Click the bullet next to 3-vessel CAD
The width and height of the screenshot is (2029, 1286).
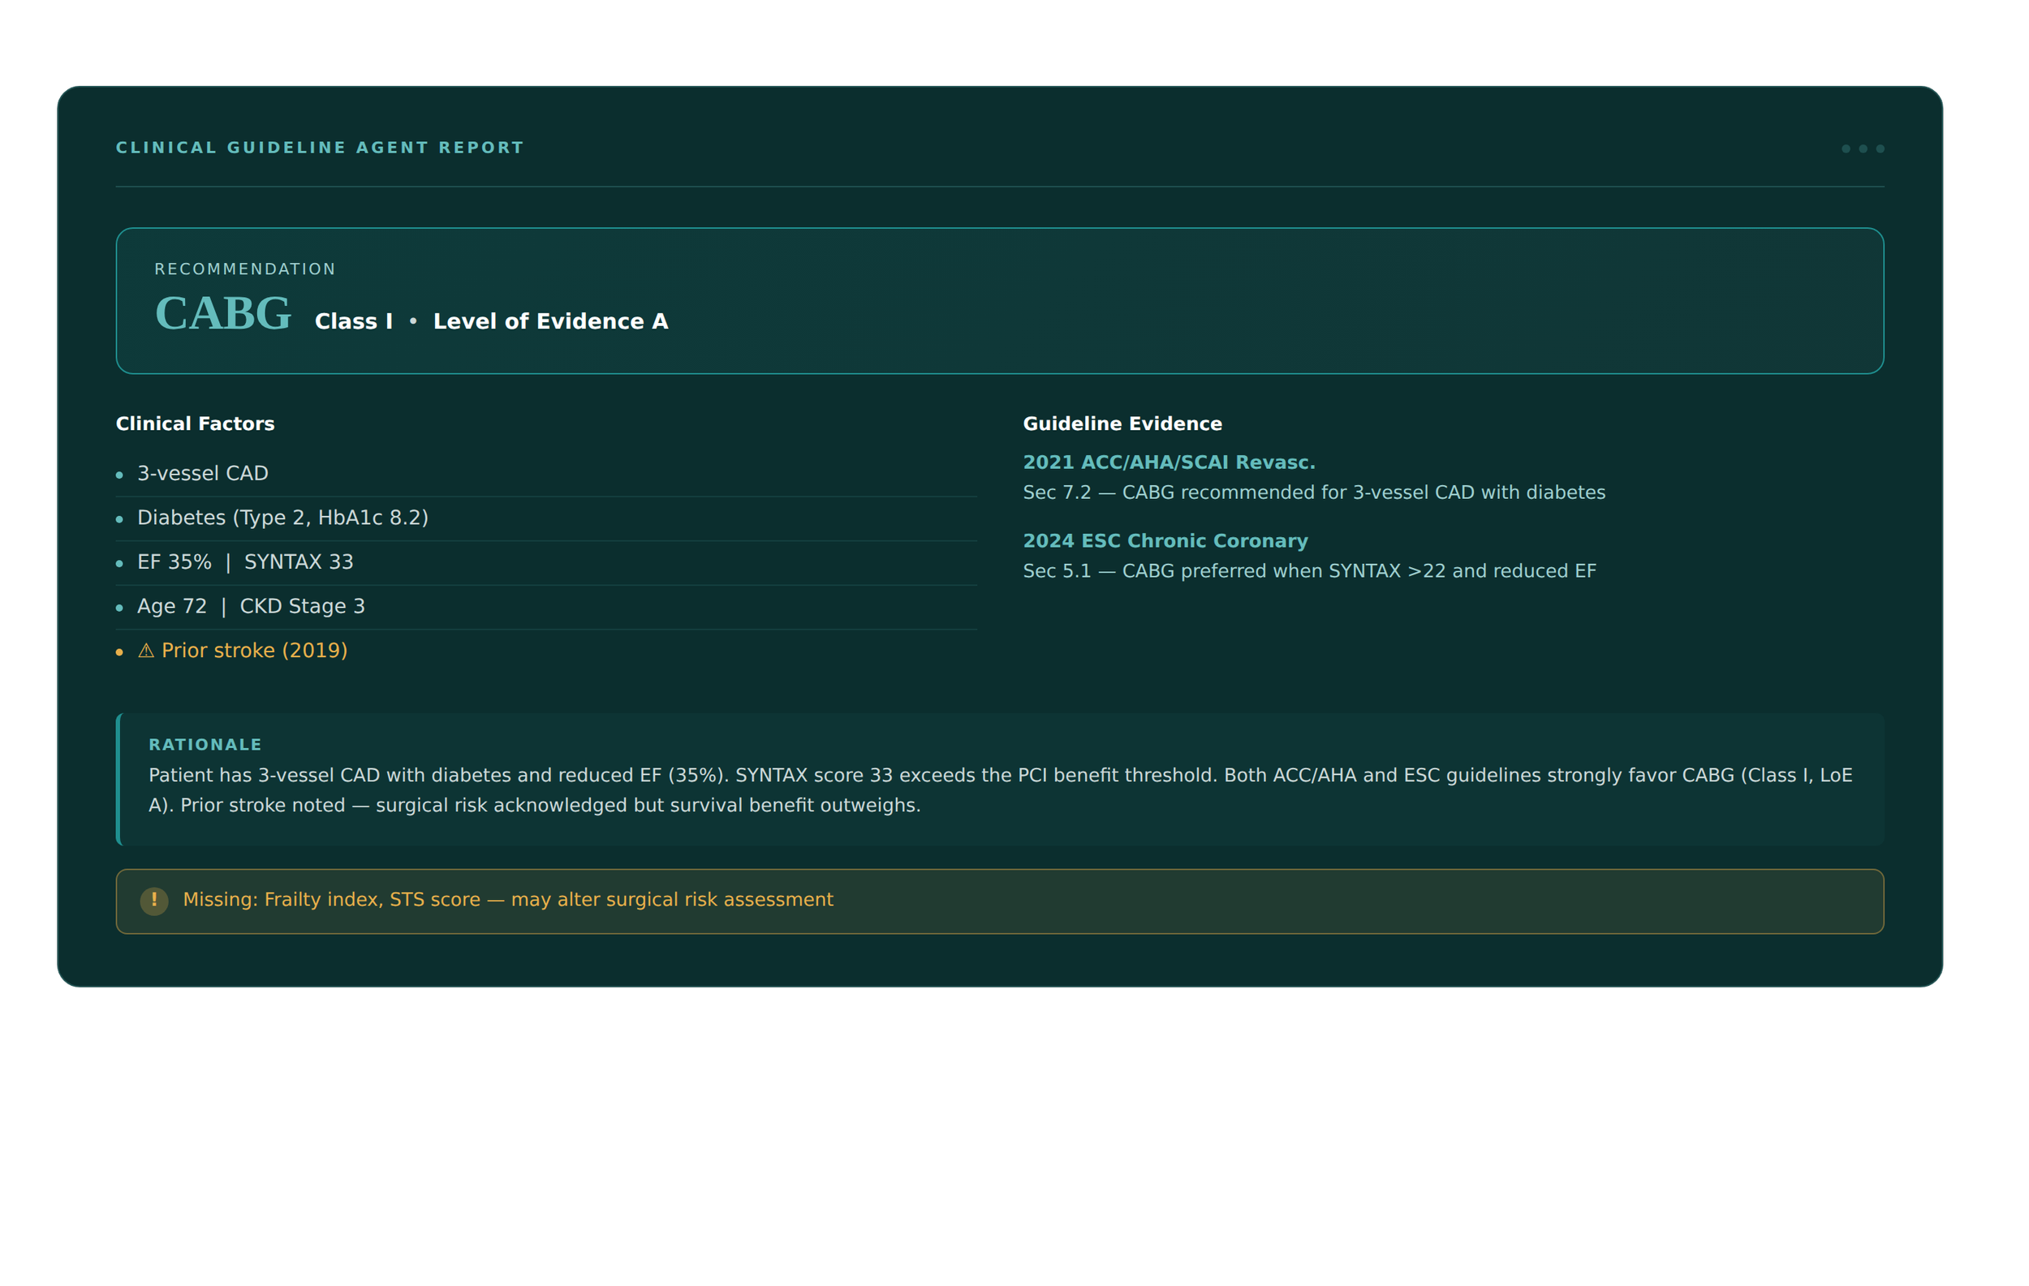[118, 474]
